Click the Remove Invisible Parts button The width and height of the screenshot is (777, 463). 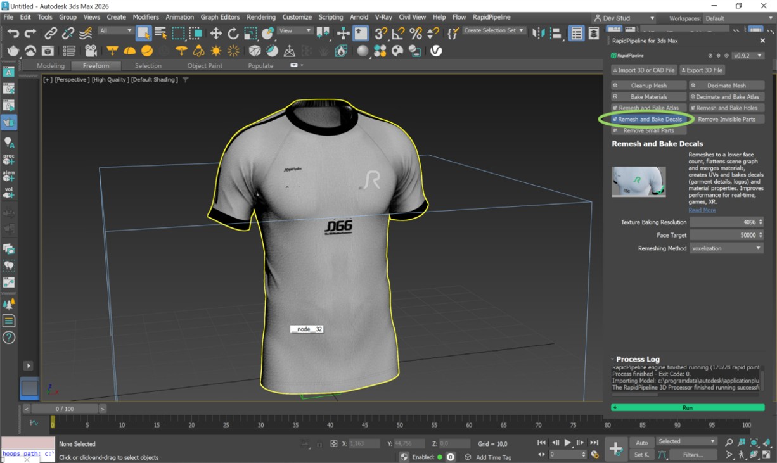click(x=726, y=119)
